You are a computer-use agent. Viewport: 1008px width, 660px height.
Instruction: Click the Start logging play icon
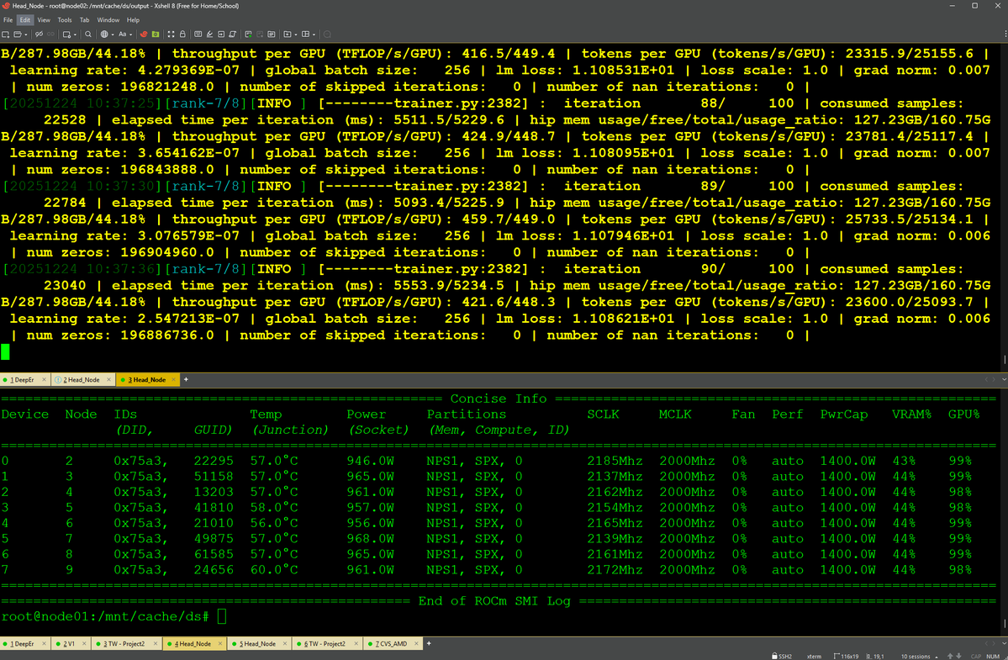click(x=248, y=34)
